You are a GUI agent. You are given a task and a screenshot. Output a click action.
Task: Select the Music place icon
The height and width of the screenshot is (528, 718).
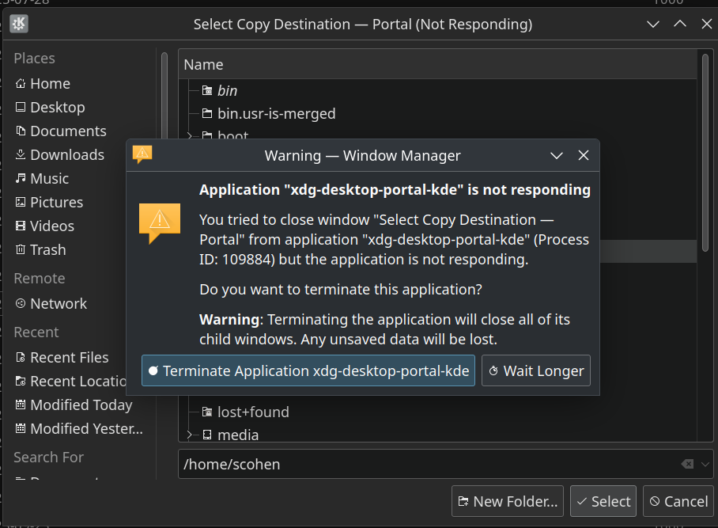[21, 179]
